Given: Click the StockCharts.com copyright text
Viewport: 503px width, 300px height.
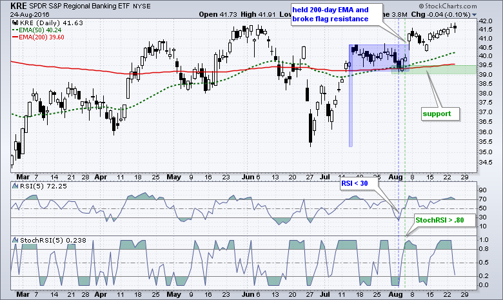Looking at the screenshot, I should pyautogui.click(x=448, y=6).
